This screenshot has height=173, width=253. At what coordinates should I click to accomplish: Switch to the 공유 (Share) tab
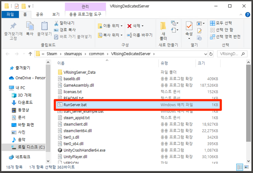pyautogui.click(x=40, y=14)
